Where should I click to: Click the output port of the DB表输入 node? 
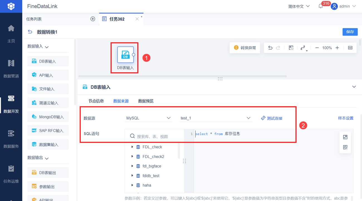pyautogui.click(x=133, y=55)
